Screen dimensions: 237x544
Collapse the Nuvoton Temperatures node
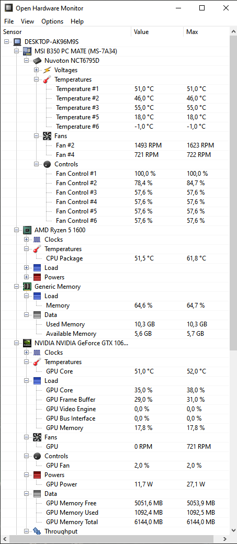click(x=36, y=80)
